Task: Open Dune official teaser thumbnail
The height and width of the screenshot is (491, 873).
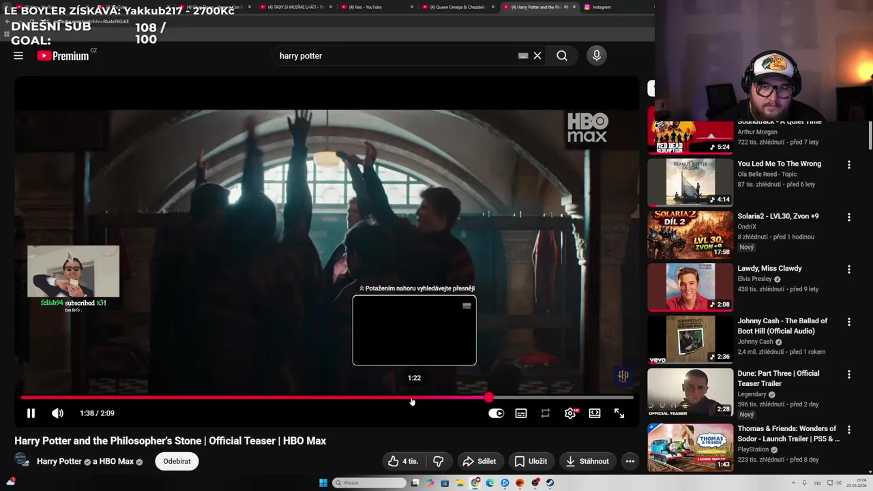Action: coord(690,392)
